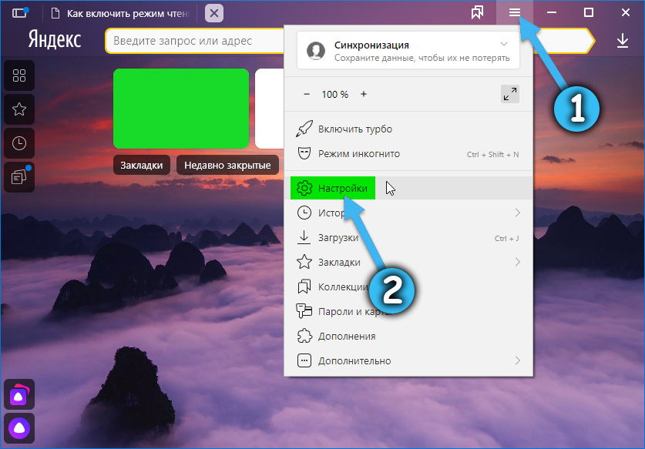This screenshot has width=645, height=449.
Task: Open the tableau grid icon in sidebar
Action: [x=19, y=75]
